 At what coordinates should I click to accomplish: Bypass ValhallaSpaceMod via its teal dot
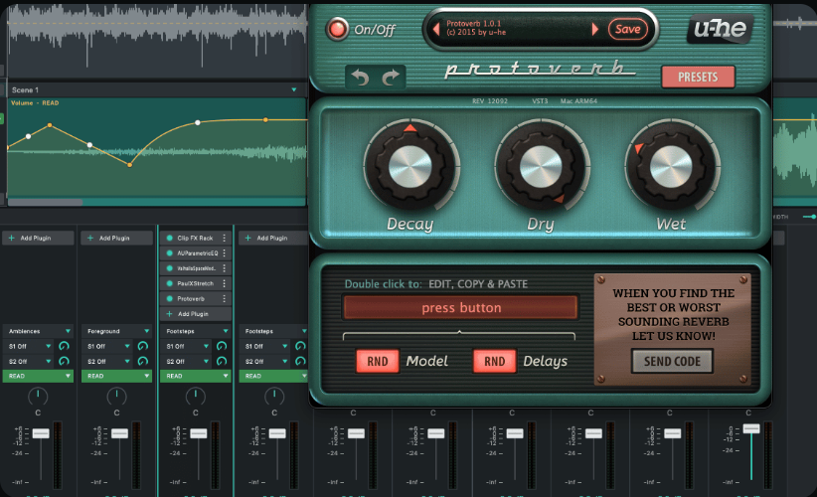[x=169, y=268]
